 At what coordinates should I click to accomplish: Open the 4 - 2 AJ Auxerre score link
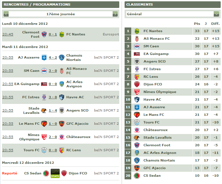(x=53, y=58)
